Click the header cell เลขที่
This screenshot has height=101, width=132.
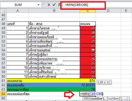coord(18,24)
